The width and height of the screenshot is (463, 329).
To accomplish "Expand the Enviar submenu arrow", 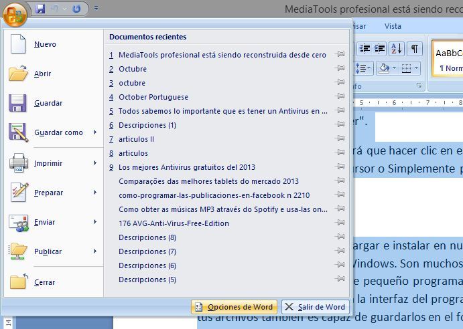I will click(x=95, y=222).
